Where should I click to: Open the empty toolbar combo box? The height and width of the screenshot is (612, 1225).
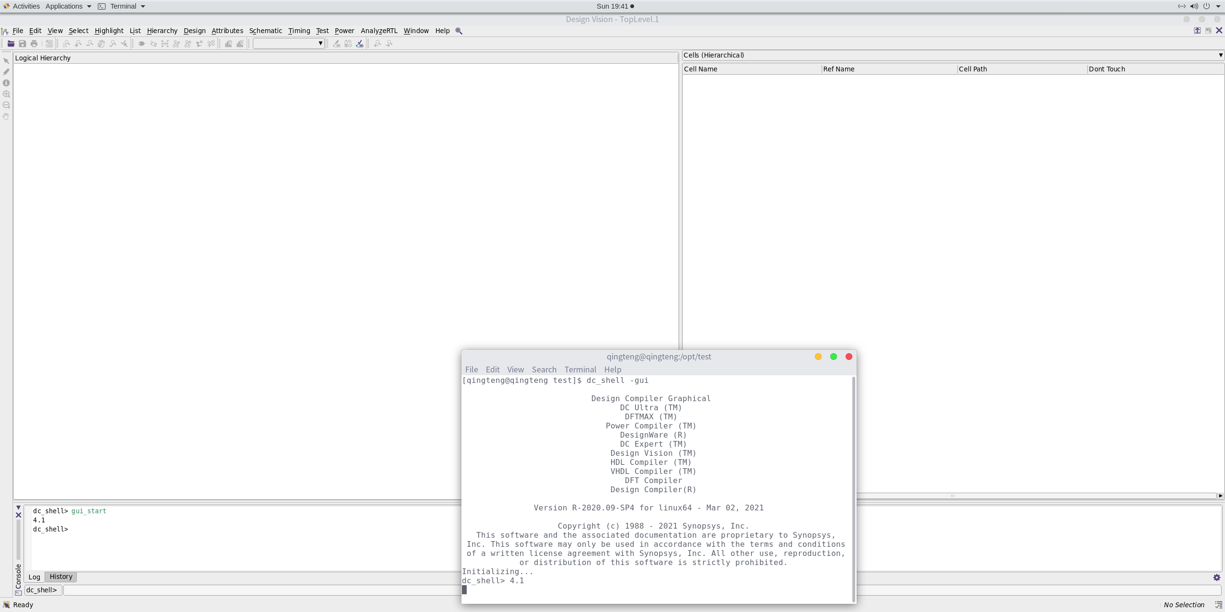tap(288, 44)
